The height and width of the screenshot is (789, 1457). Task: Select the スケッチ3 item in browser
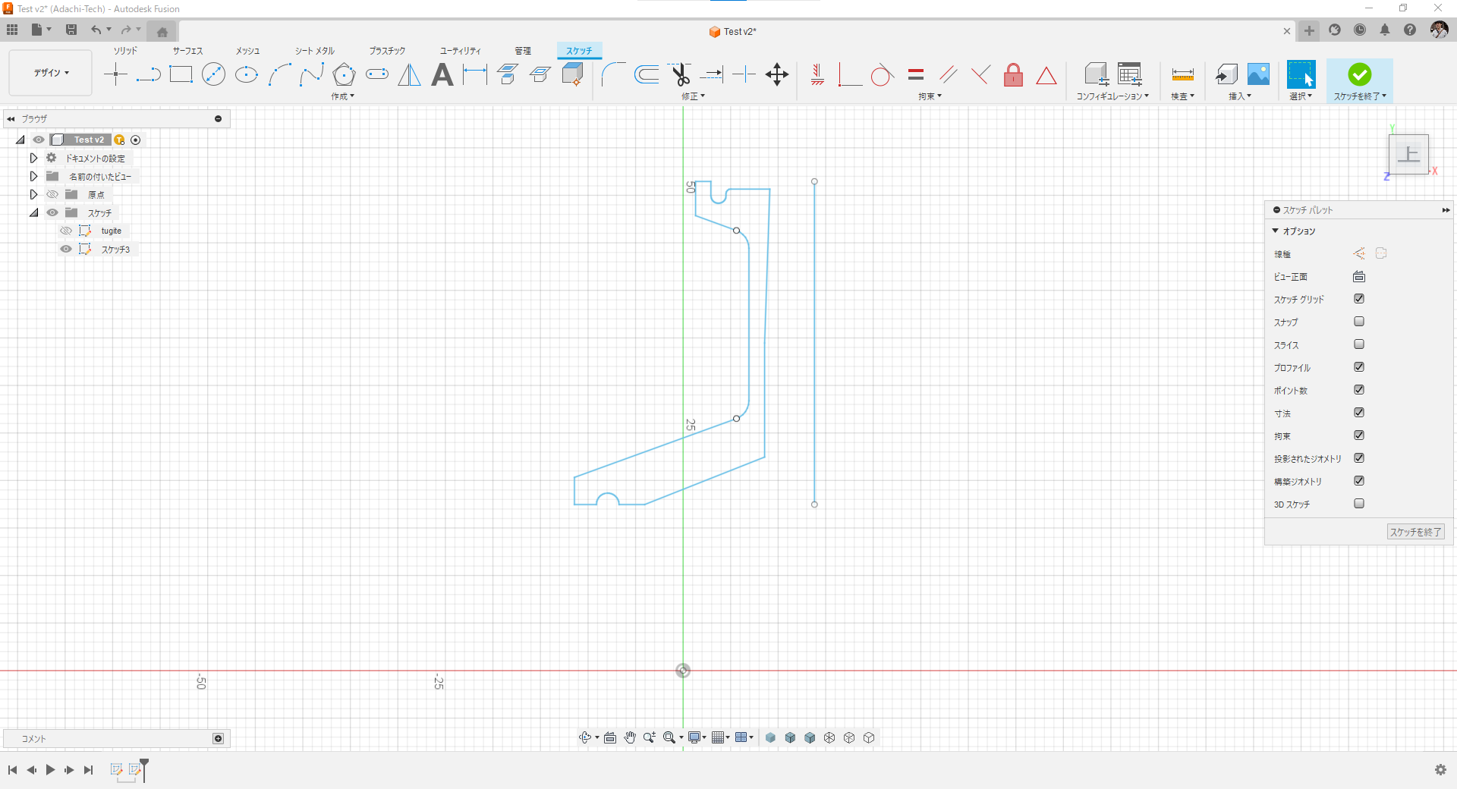(115, 249)
